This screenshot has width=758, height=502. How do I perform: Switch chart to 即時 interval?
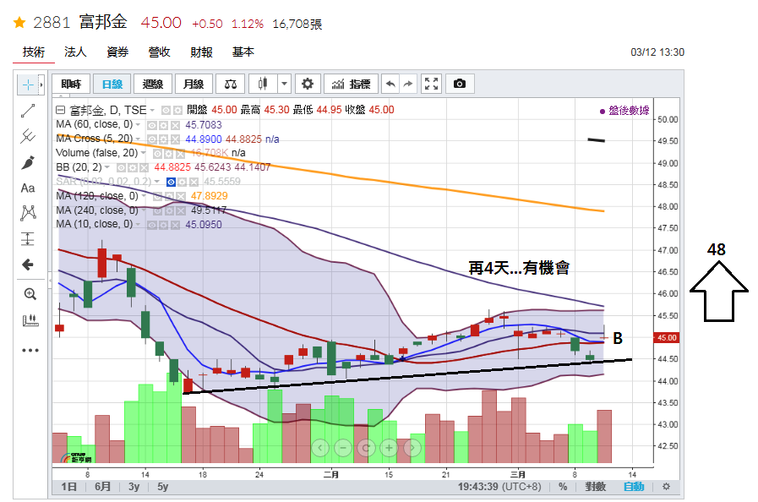pyautogui.click(x=71, y=85)
